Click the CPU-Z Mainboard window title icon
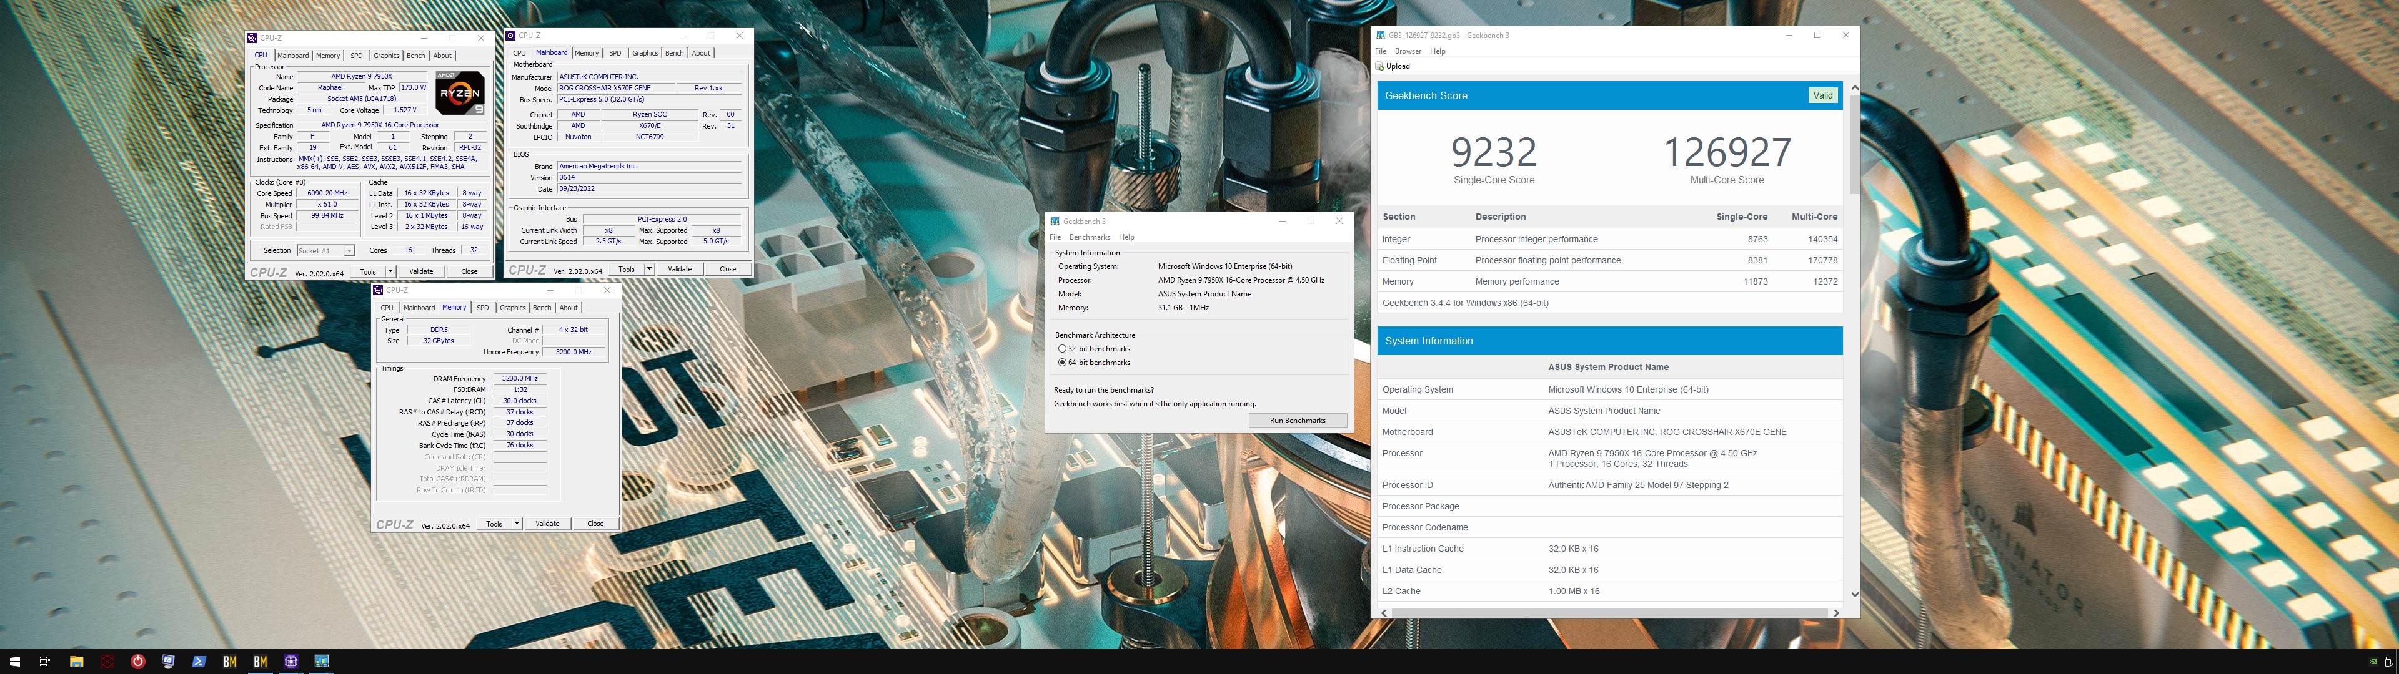2399x674 pixels. point(511,36)
